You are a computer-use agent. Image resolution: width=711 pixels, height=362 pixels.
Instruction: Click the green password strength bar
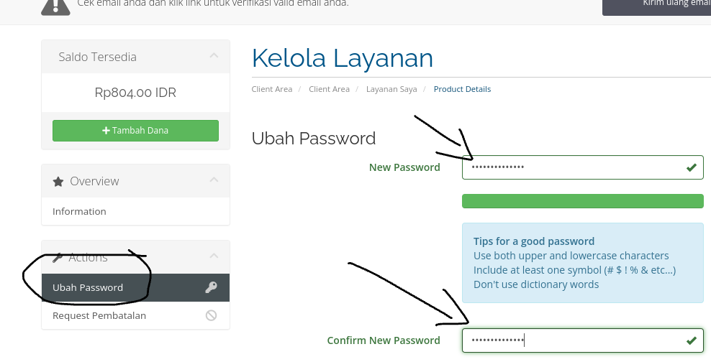[583, 201]
